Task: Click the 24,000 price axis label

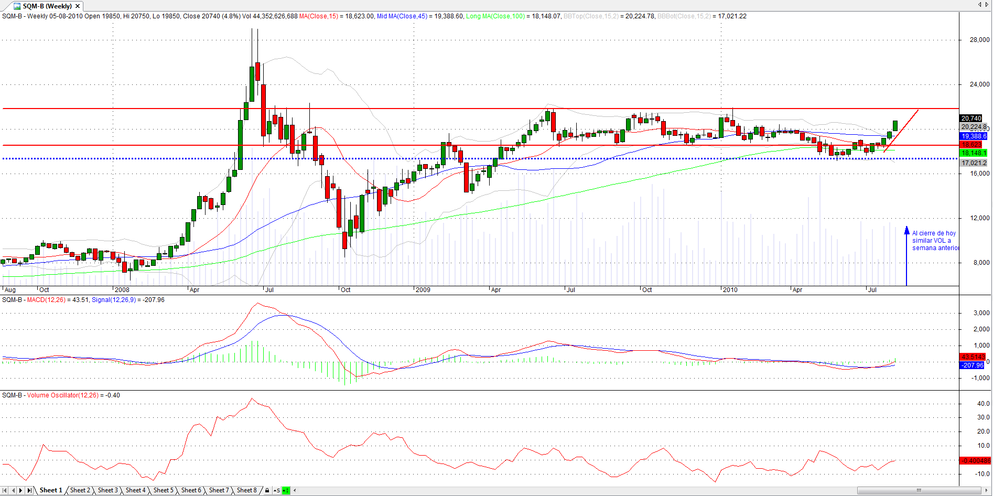Action: click(x=980, y=84)
